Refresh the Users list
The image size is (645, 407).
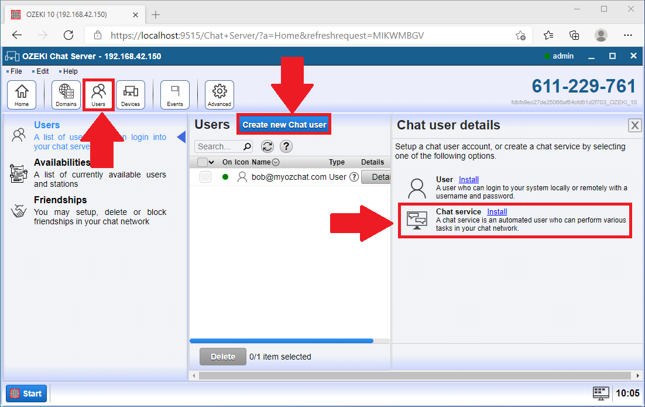point(267,146)
